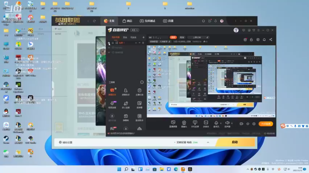Open the League client title bar menu dots
This screenshot has height=173, width=309.
(236, 21)
